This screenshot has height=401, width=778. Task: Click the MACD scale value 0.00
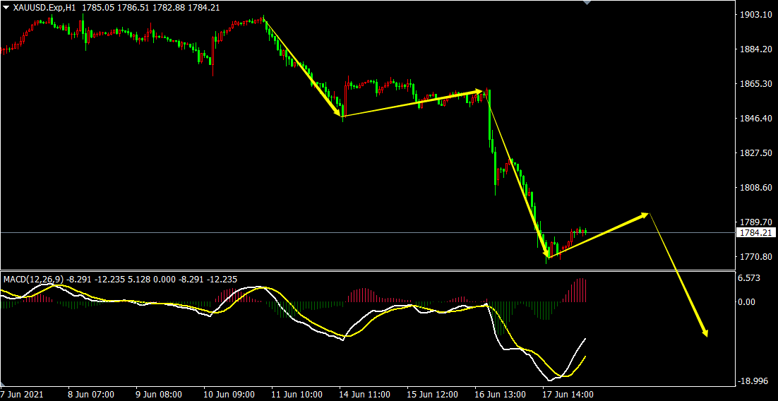(x=747, y=301)
